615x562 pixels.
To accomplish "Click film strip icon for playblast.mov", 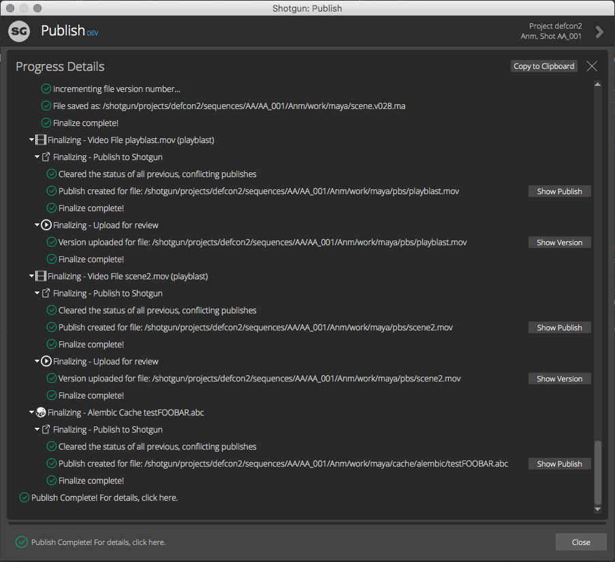I will [41, 140].
